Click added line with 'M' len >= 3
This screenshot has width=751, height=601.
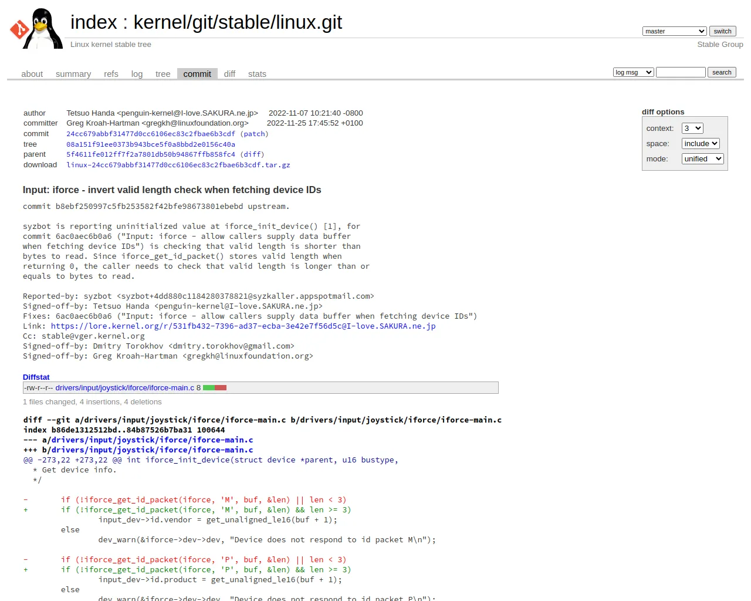click(x=187, y=510)
